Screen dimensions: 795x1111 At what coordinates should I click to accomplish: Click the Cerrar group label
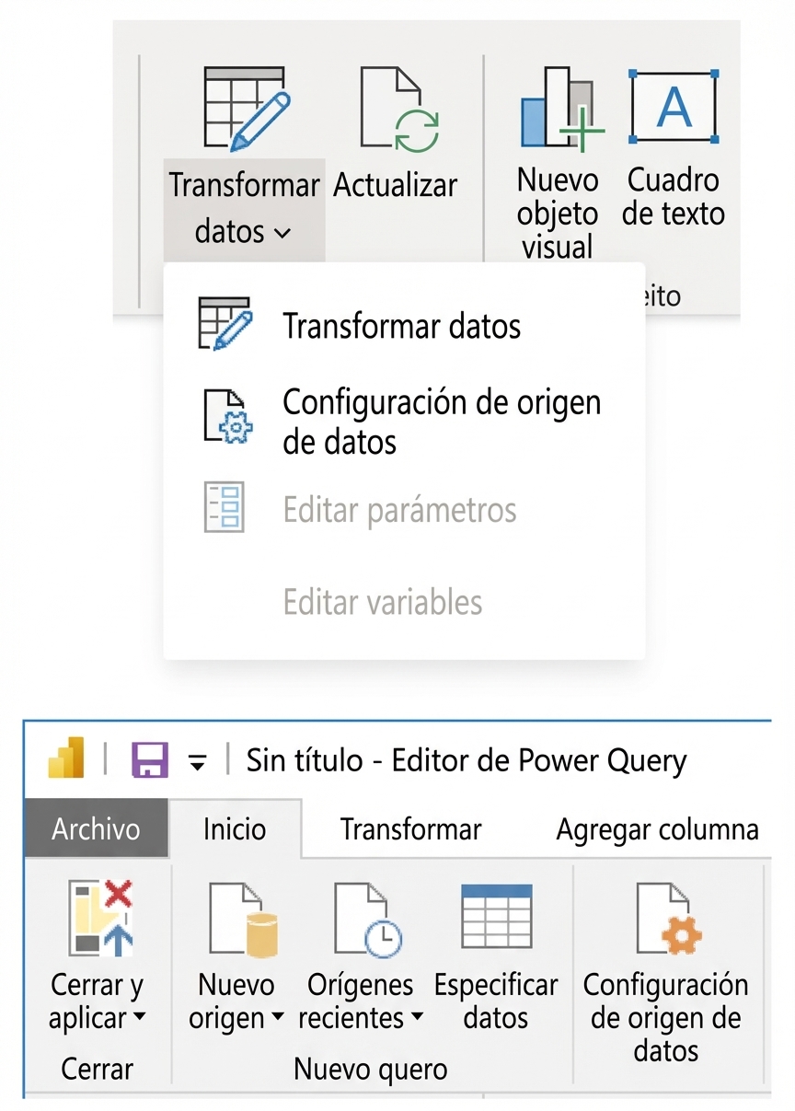pos(98,1069)
